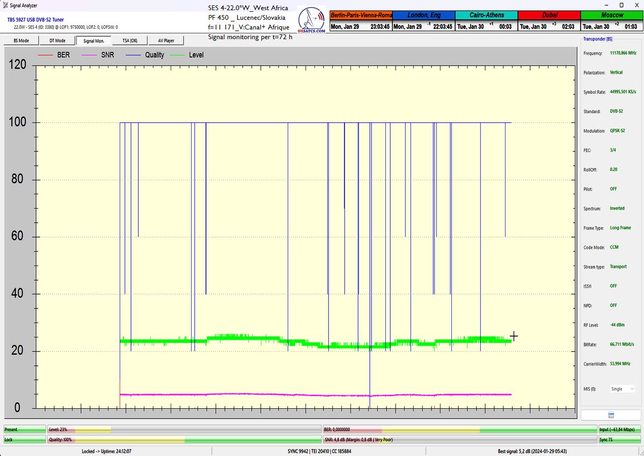
Task: Click the Level 23% signal bar
Action: tap(184, 430)
